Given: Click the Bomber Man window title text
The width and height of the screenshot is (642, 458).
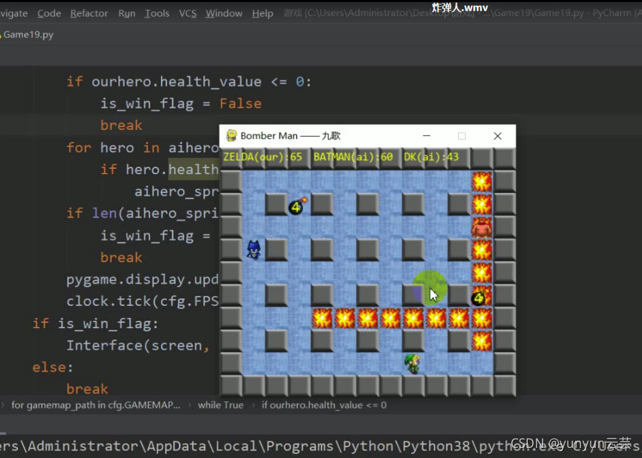Looking at the screenshot, I should 290,136.
